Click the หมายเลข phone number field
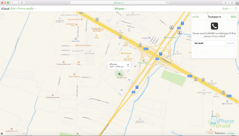This screenshot has width=239, height=136. tap(214, 43)
